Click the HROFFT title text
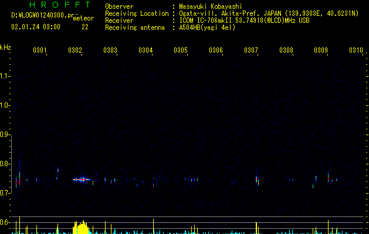This screenshot has height=234, width=369. click(x=60, y=5)
